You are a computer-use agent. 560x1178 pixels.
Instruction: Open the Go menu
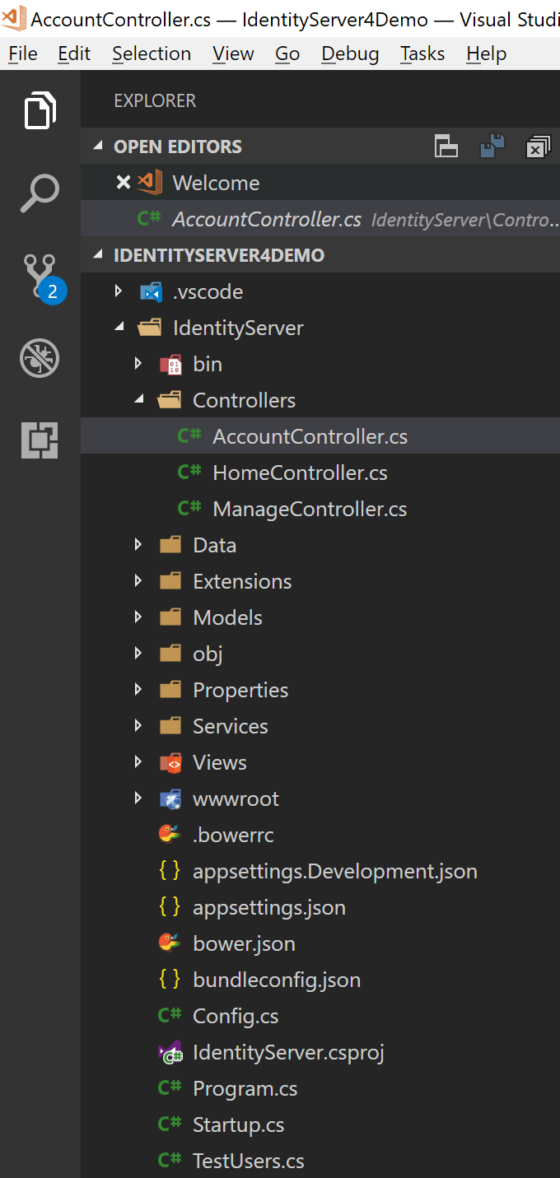287,54
